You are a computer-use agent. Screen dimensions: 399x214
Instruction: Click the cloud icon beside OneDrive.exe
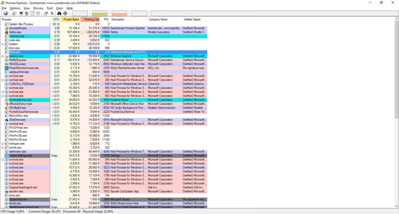(7, 120)
